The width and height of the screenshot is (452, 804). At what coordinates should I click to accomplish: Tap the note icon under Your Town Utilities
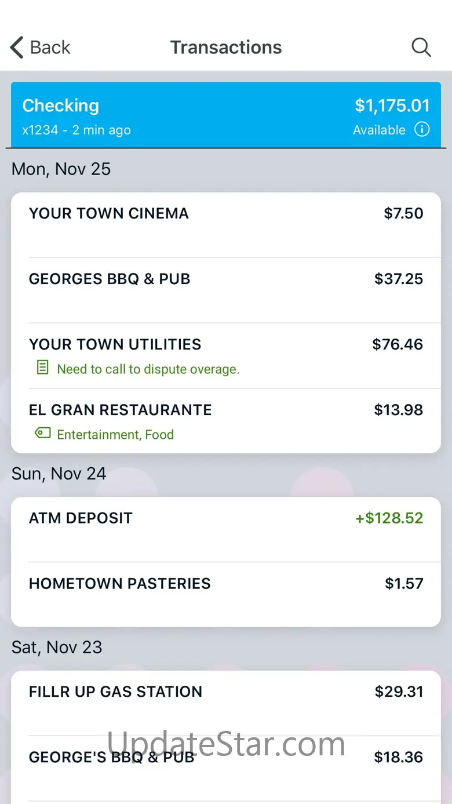42,368
